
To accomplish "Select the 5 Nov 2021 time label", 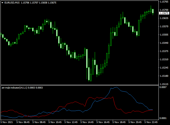I will pyautogui.click(x=6, y=122).
